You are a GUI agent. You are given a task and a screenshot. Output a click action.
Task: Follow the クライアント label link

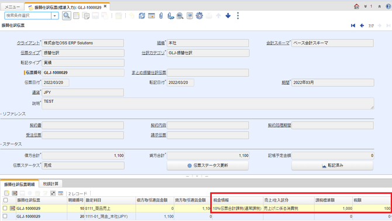tap(28, 43)
